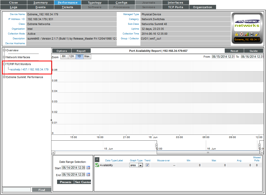Open the End date calendar picker

click(x=88, y=175)
